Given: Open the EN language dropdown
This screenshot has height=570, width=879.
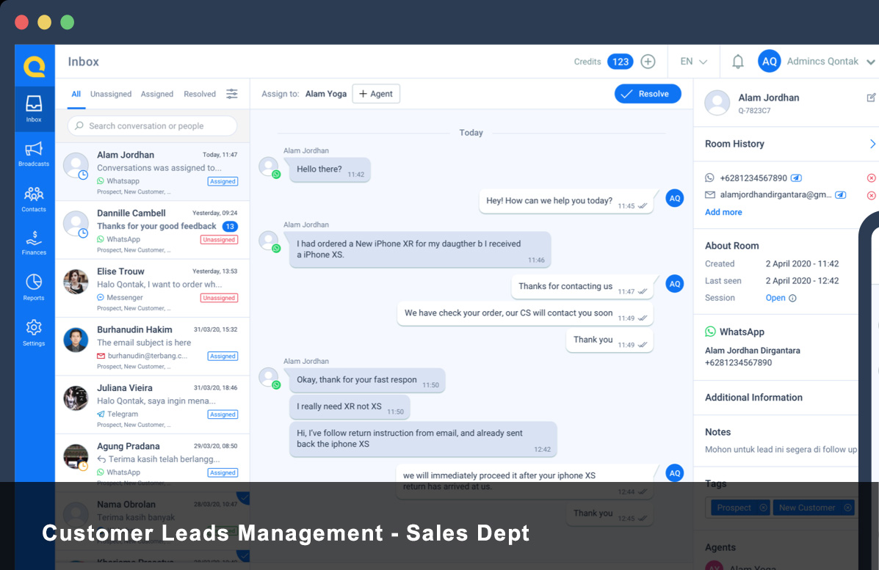Looking at the screenshot, I should click(693, 62).
